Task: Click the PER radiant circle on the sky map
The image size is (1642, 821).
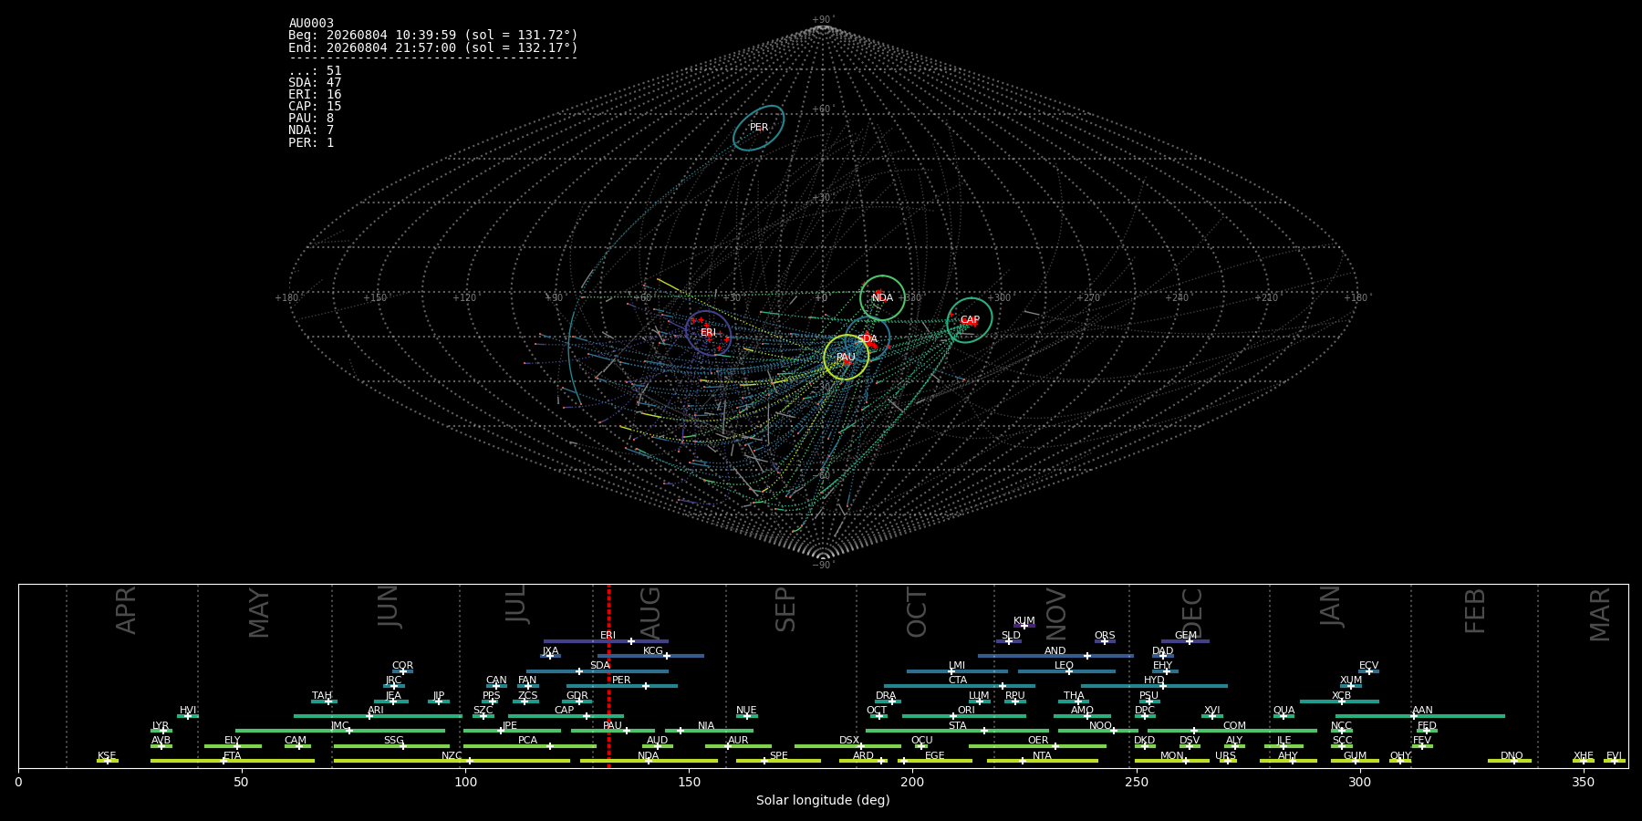Action: point(759,128)
